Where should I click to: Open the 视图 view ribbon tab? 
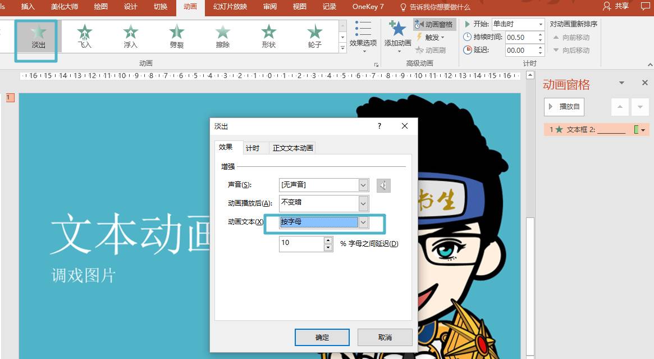[x=299, y=7]
